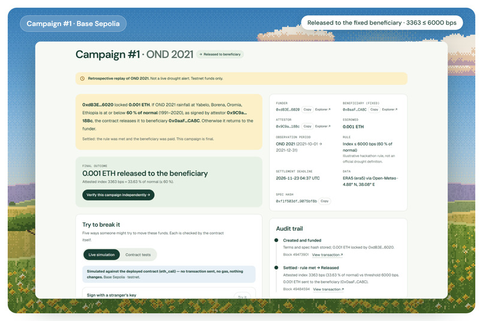Image resolution: width=483 pixels, height=321 pixels.
Task: Copy the beneficiary address 0x0aaF…CA8C
Action: click(374, 109)
